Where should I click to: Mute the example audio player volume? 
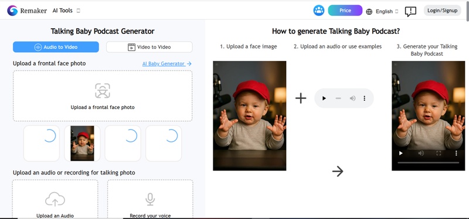[353, 98]
